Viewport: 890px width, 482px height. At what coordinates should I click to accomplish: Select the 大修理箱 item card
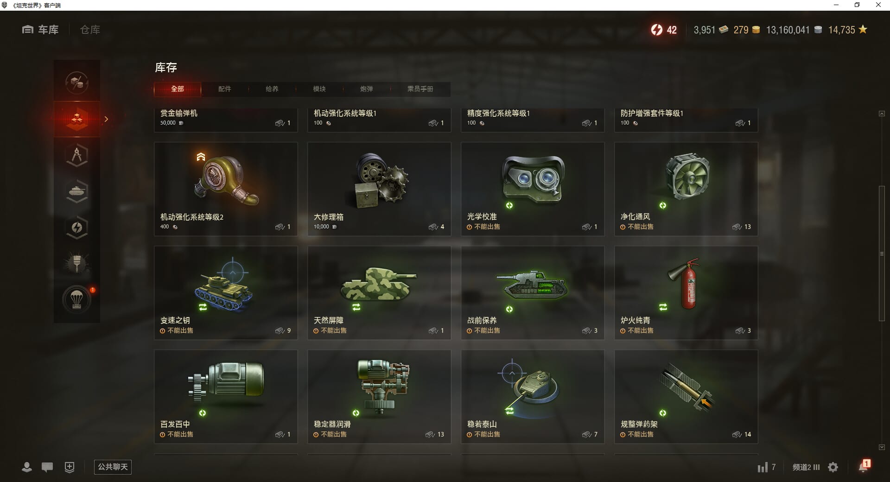pyautogui.click(x=379, y=189)
